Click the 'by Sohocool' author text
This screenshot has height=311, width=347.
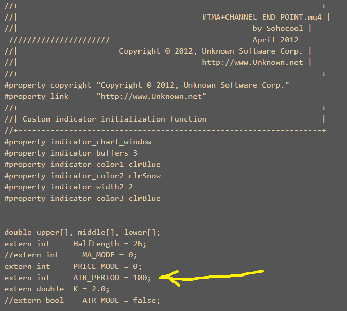point(277,28)
